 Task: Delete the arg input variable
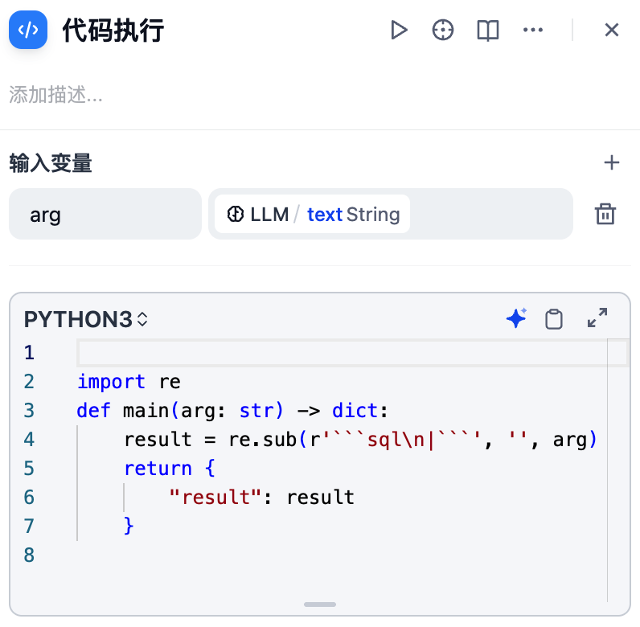(605, 214)
